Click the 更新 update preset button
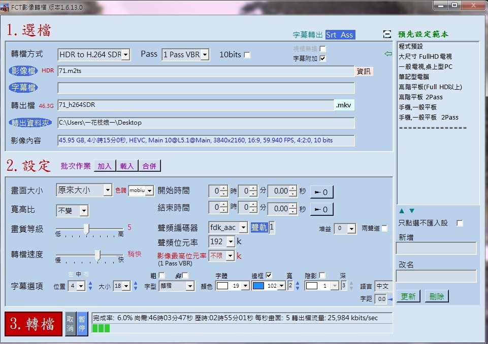The width and height of the screenshot is (488, 344). [408, 296]
